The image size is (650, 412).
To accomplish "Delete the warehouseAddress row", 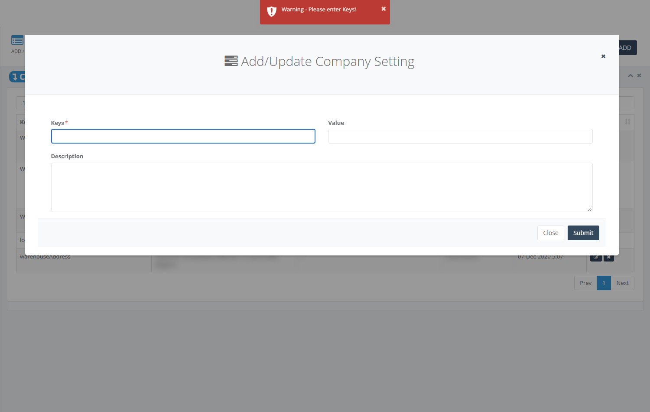I will 609,258.
